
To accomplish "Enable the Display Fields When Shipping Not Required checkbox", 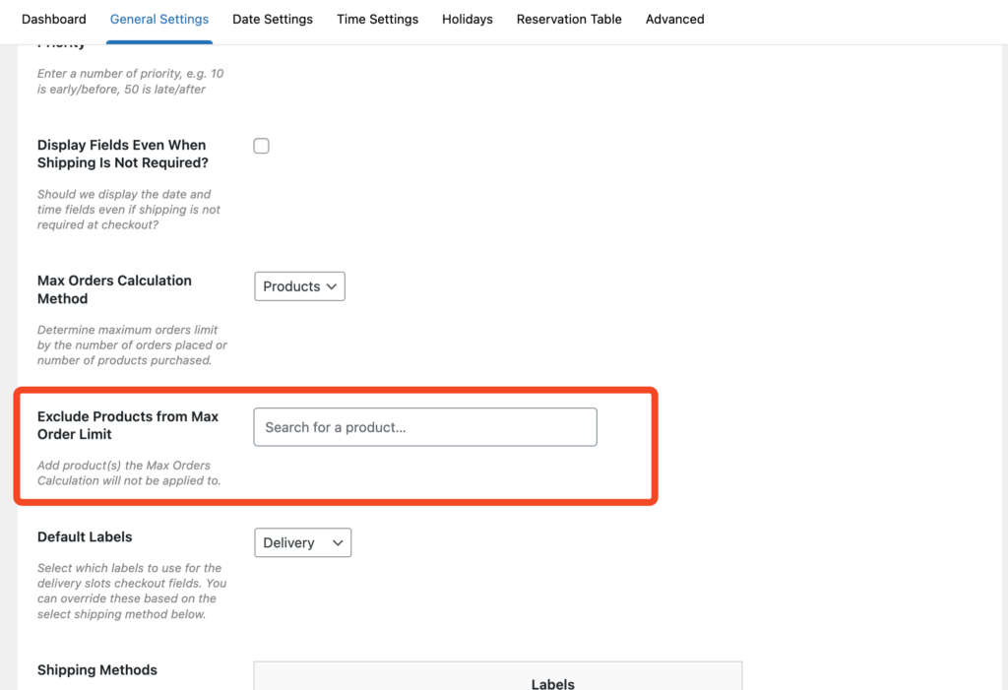I will pos(261,145).
